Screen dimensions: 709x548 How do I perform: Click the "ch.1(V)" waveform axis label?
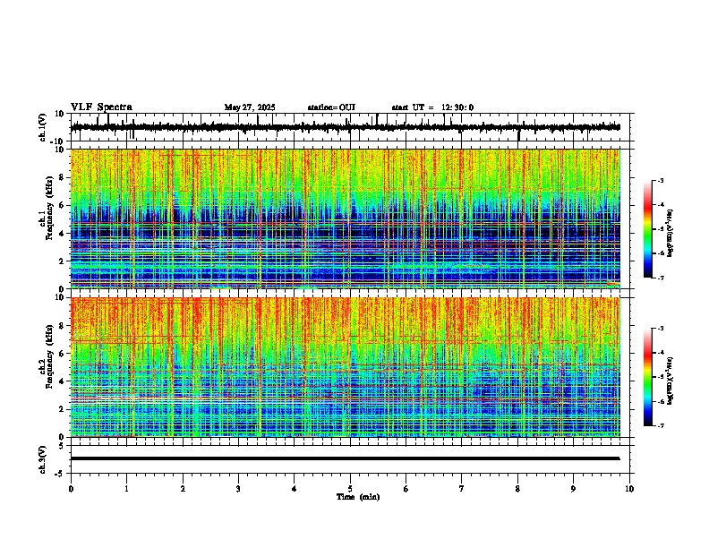pos(43,127)
